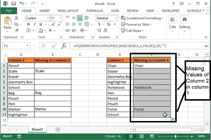Add a new sheet with plus icon
The image size is (211, 140).
(x=58, y=129)
